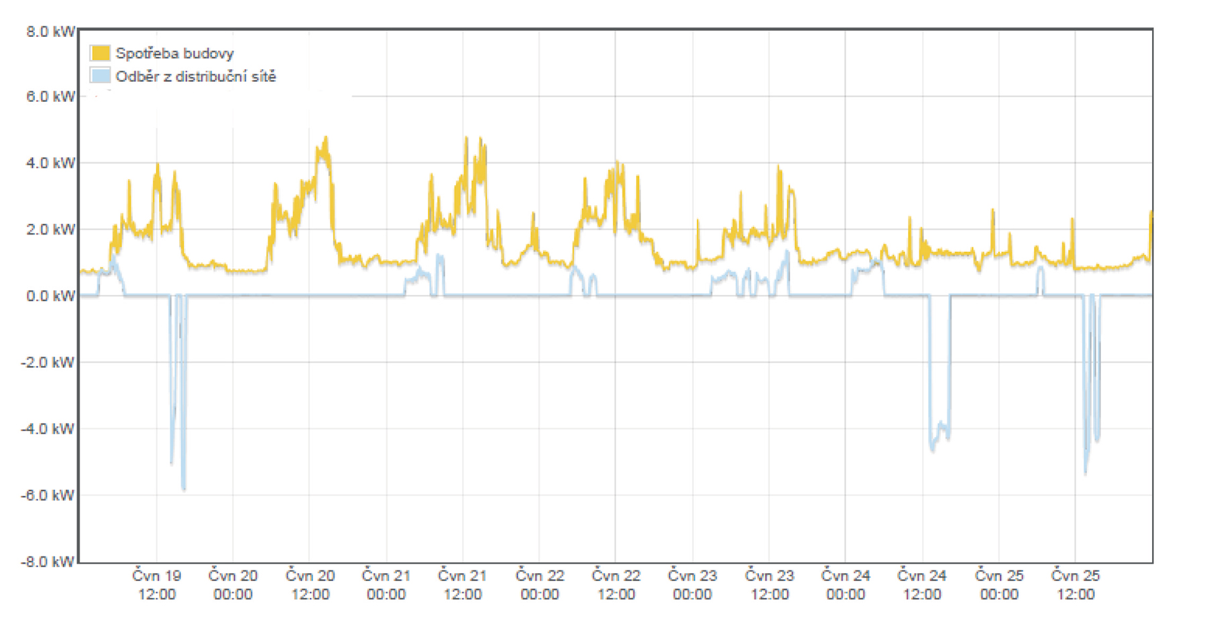
Task: Click the 'Čvn 24 00:00' time label
Action: tap(846, 584)
